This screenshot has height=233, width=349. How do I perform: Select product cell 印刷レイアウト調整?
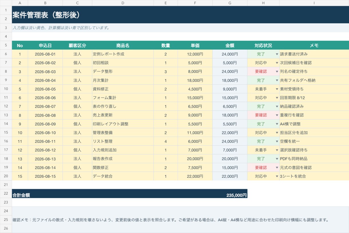click(123, 124)
